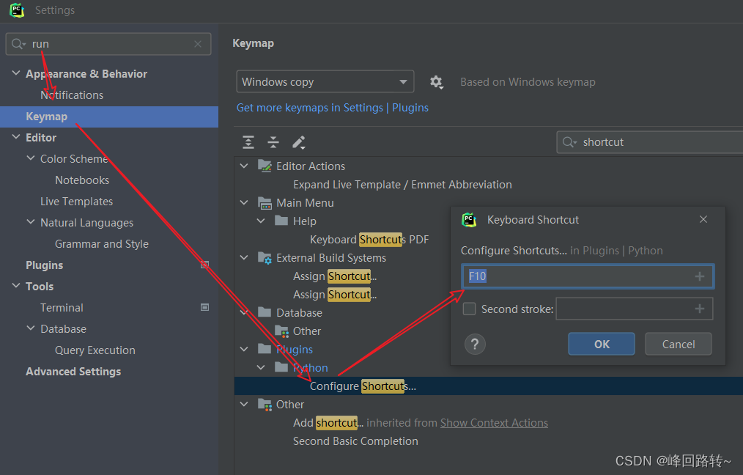Collapse External Build Systems group
This screenshot has height=475, width=743.
coord(244,258)
